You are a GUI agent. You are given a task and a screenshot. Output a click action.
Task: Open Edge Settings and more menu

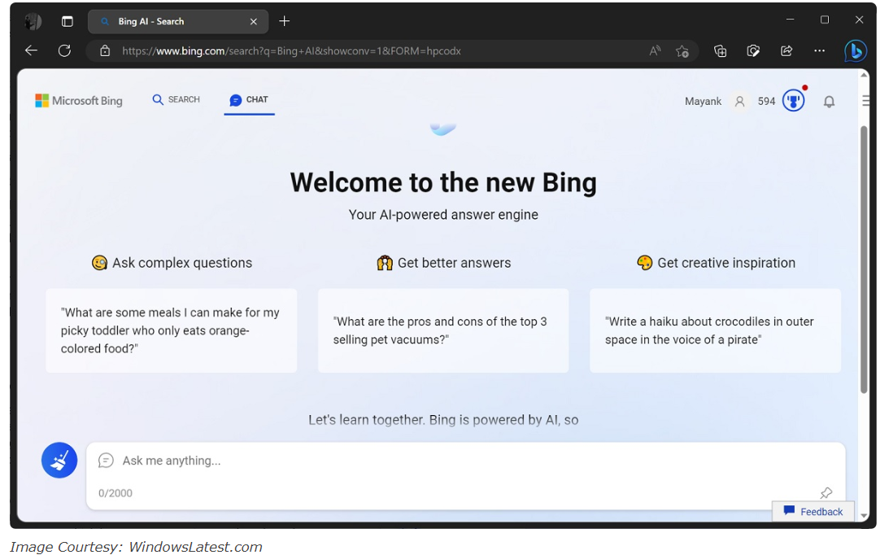[x=819, y=51]
